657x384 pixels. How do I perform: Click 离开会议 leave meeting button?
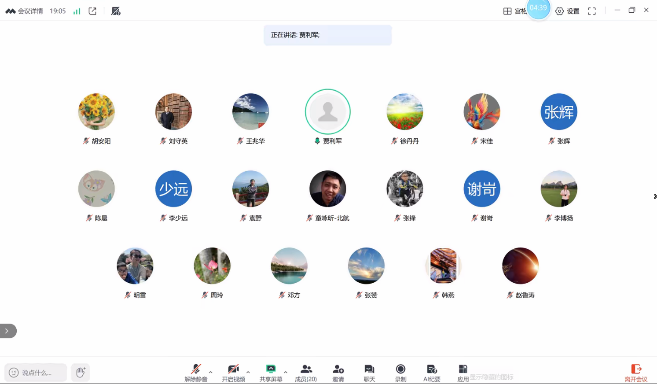click(x=636, y=372)
